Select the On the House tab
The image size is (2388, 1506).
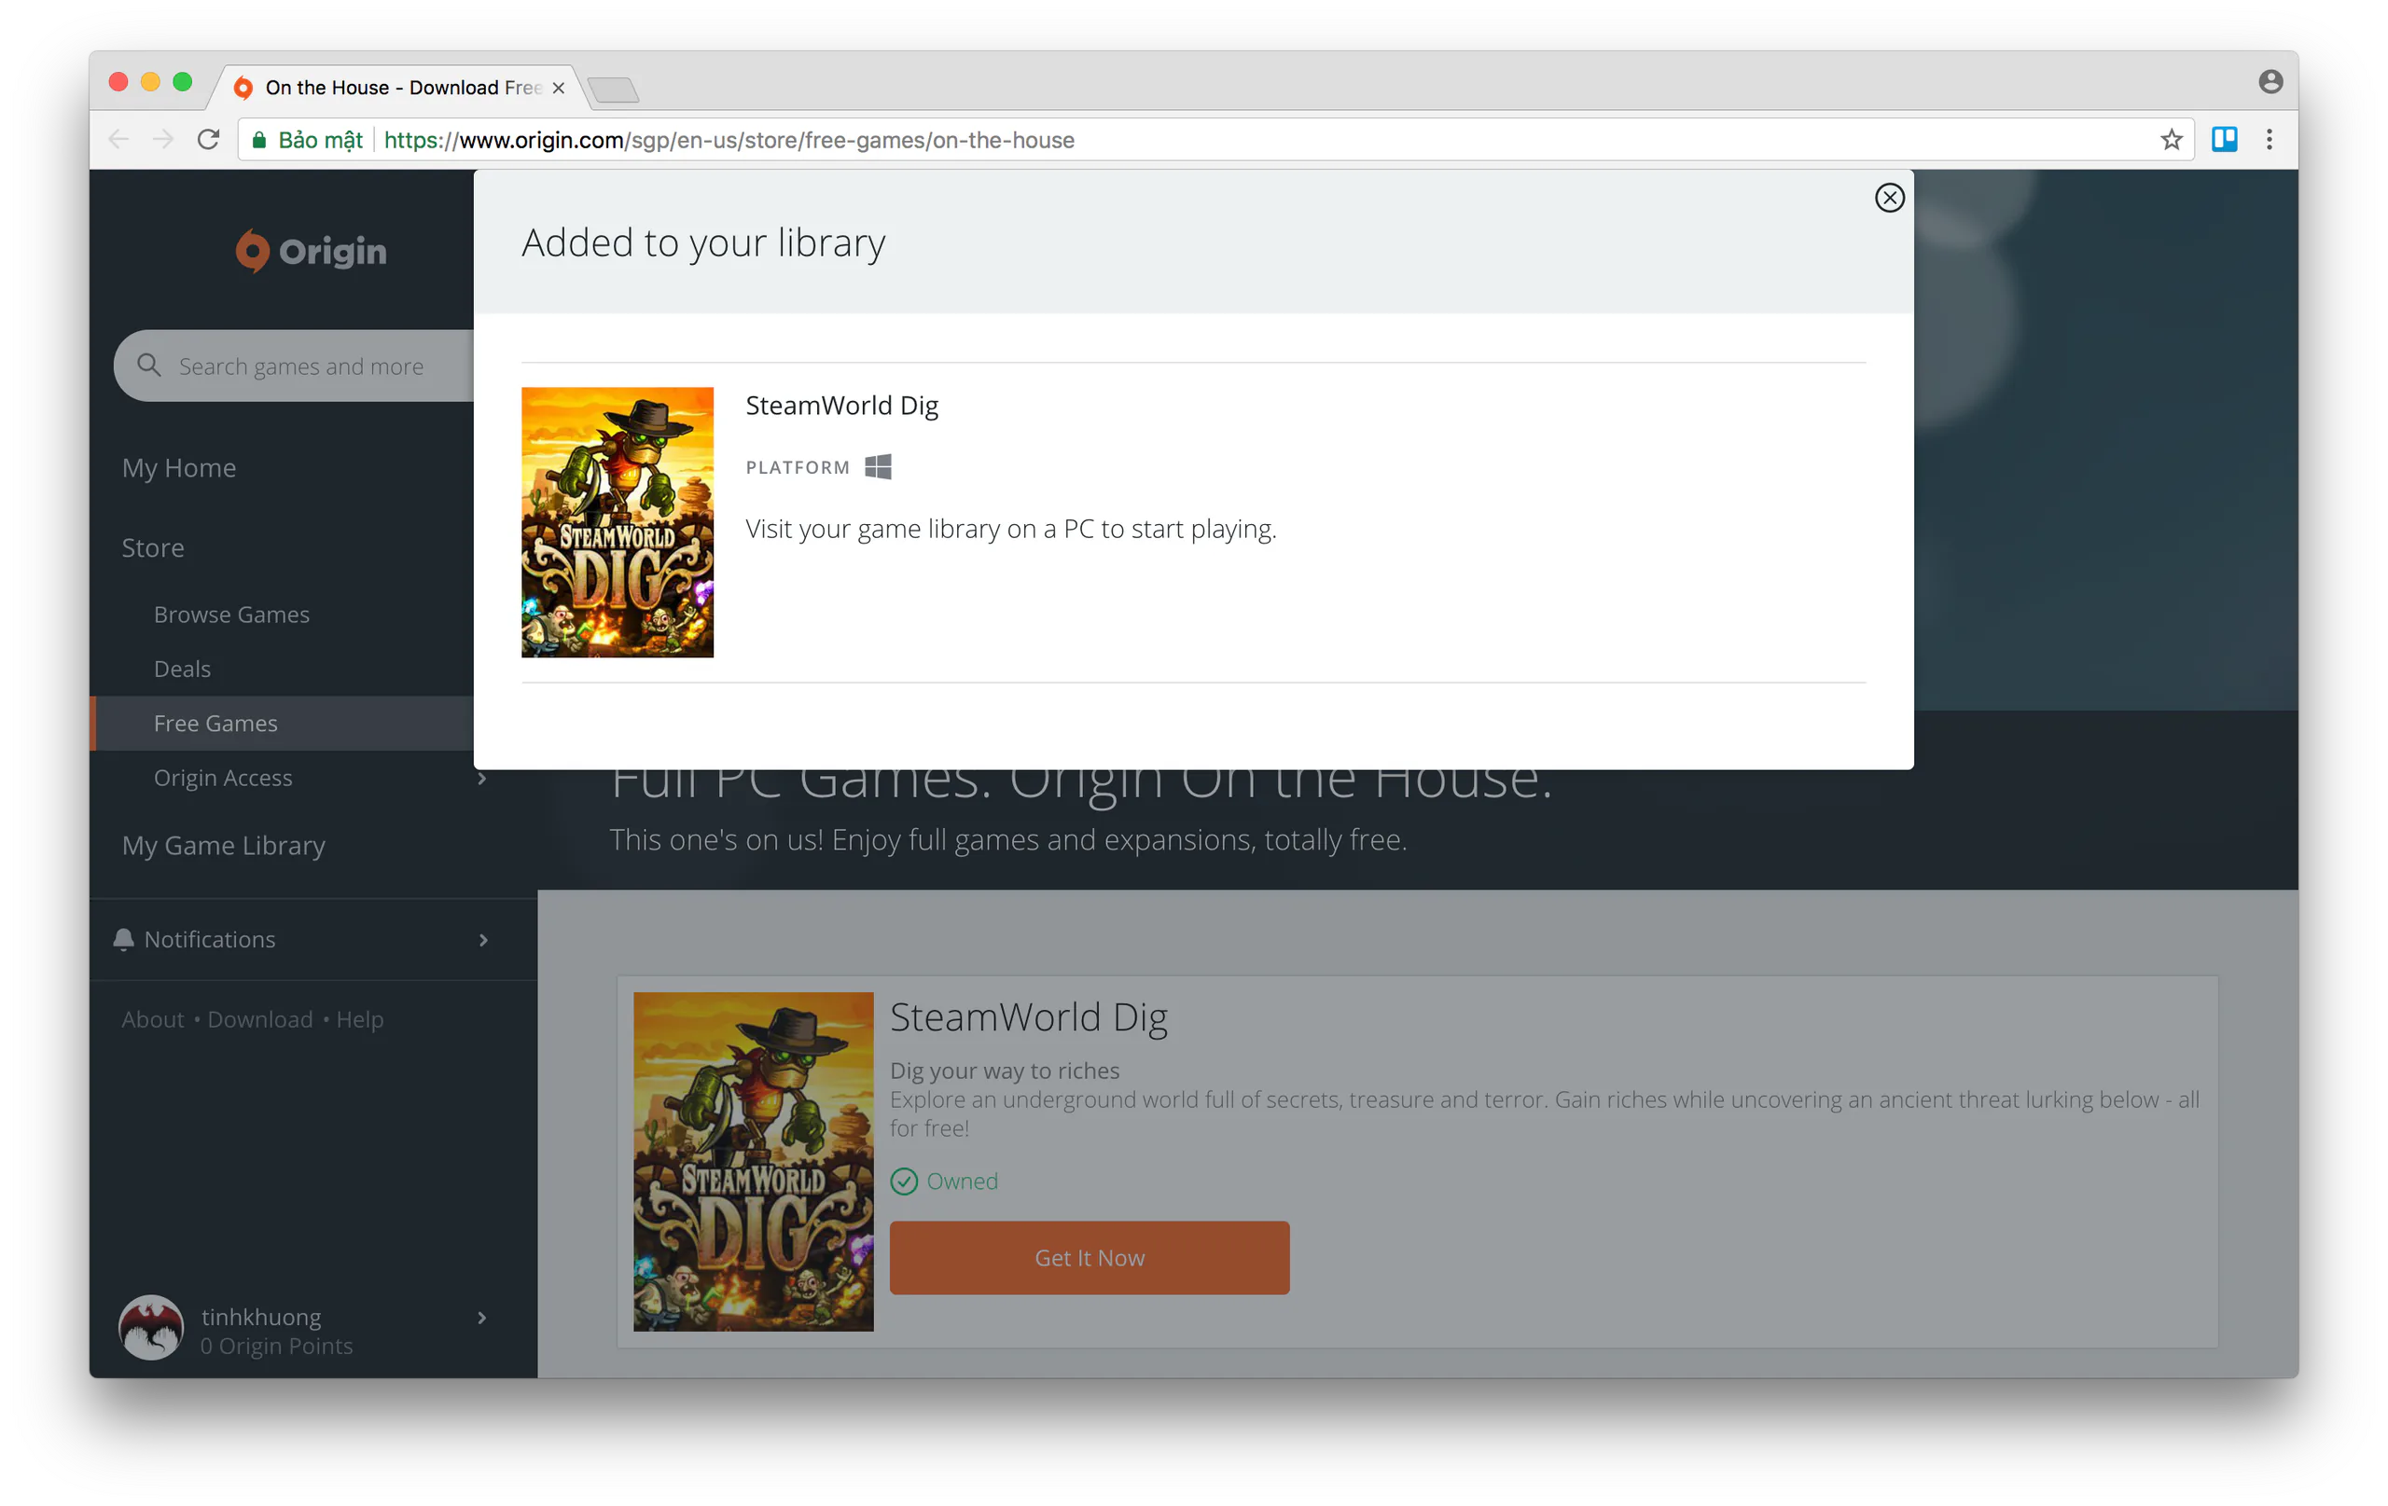click(396, 89)
